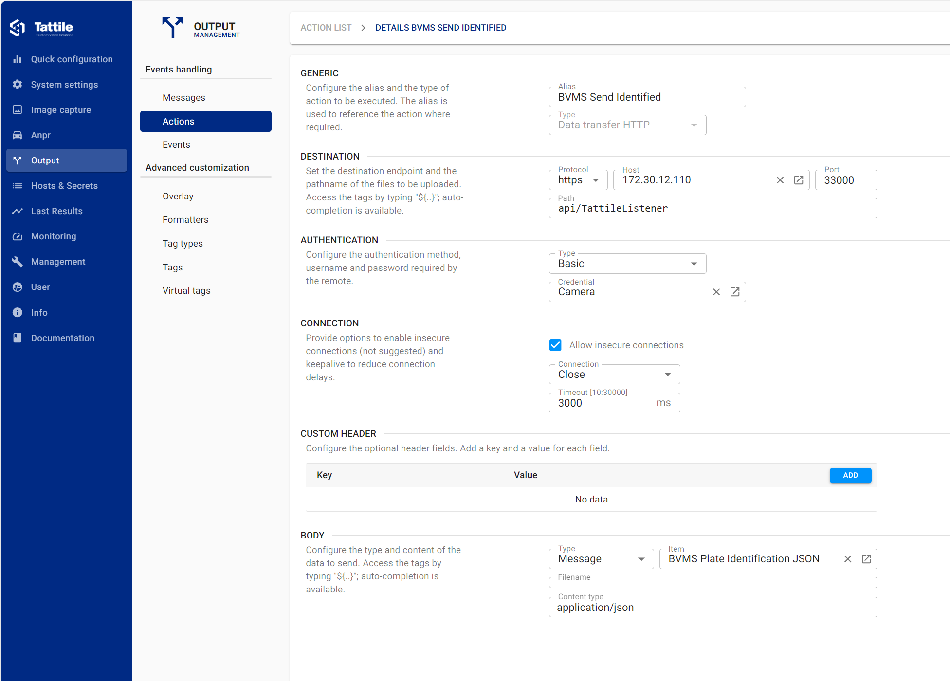Open the Camera credential link icon
Screen dimensions: 950x681
tap(735, 292)
